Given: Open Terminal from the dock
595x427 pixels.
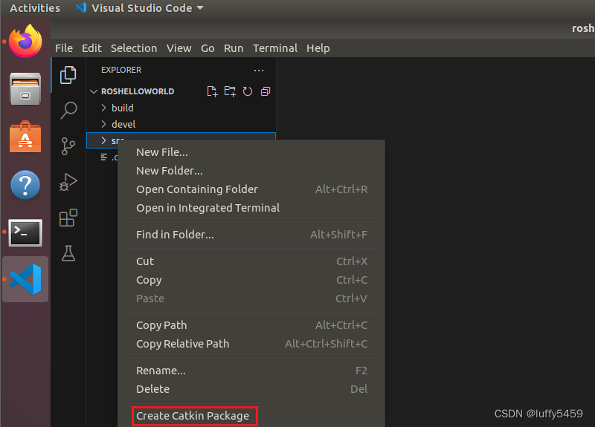Looking at the screenshot, I should coord(25,232).
